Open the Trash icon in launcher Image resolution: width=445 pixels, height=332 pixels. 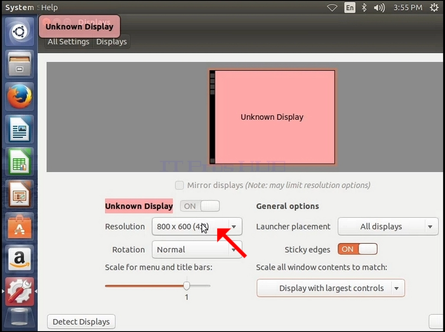pos(19,319)
